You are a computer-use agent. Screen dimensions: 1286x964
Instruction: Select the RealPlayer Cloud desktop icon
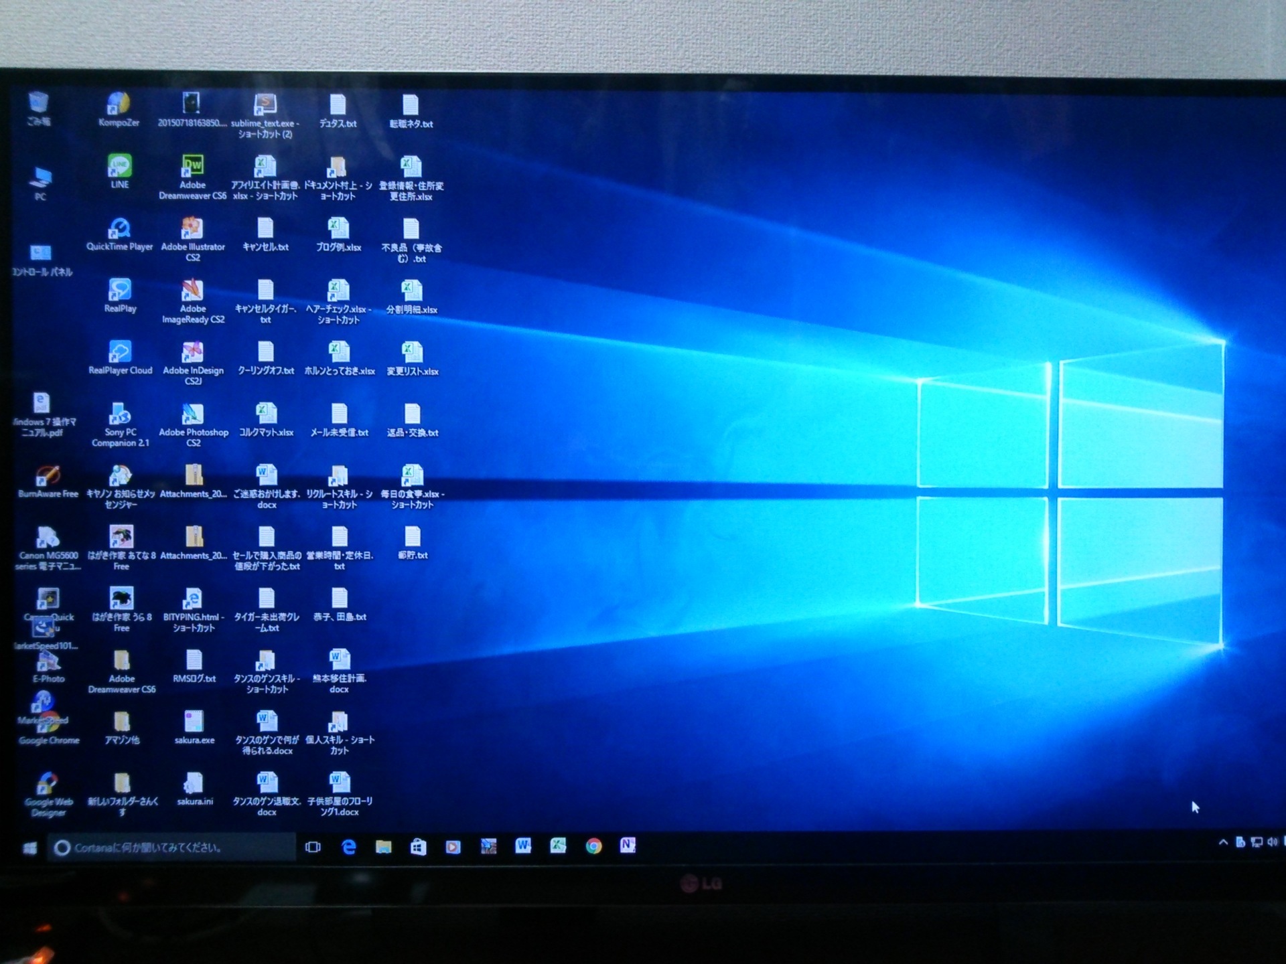coord(120,358)
